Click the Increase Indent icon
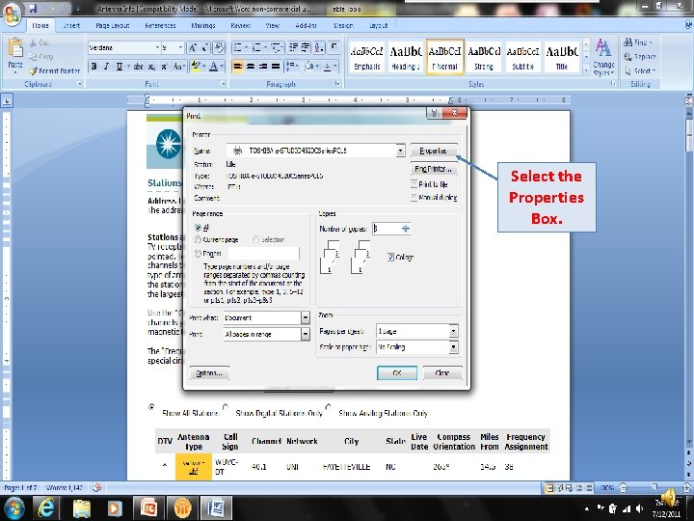This screenshot has width=694, height=521. pyautogui.click(x=306, y=47)
